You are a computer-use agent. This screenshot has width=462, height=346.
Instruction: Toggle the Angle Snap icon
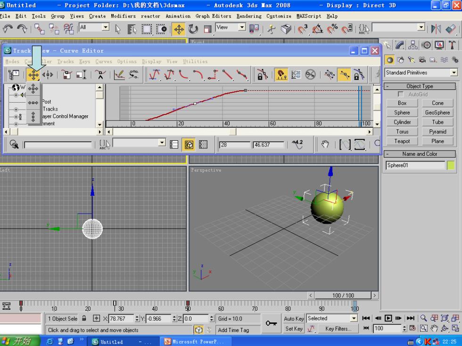click(x=317, y=29)
